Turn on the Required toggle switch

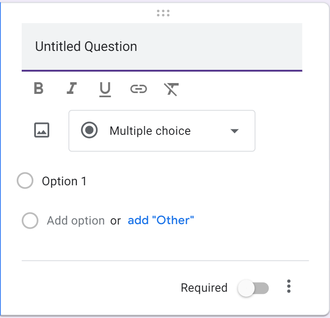pyautogui.click(x=253, y=288)
